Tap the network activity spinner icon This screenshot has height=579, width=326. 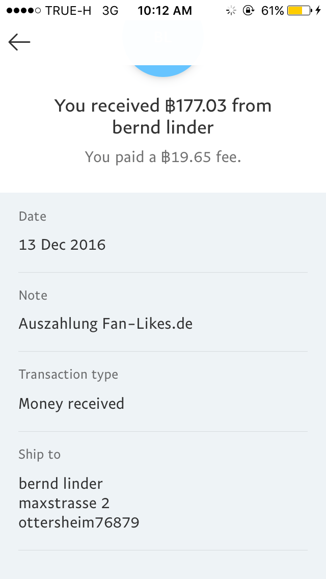(231, 11)
